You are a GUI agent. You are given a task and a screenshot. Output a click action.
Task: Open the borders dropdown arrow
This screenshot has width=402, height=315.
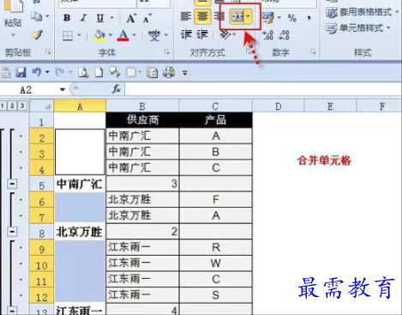coord(79,35)
